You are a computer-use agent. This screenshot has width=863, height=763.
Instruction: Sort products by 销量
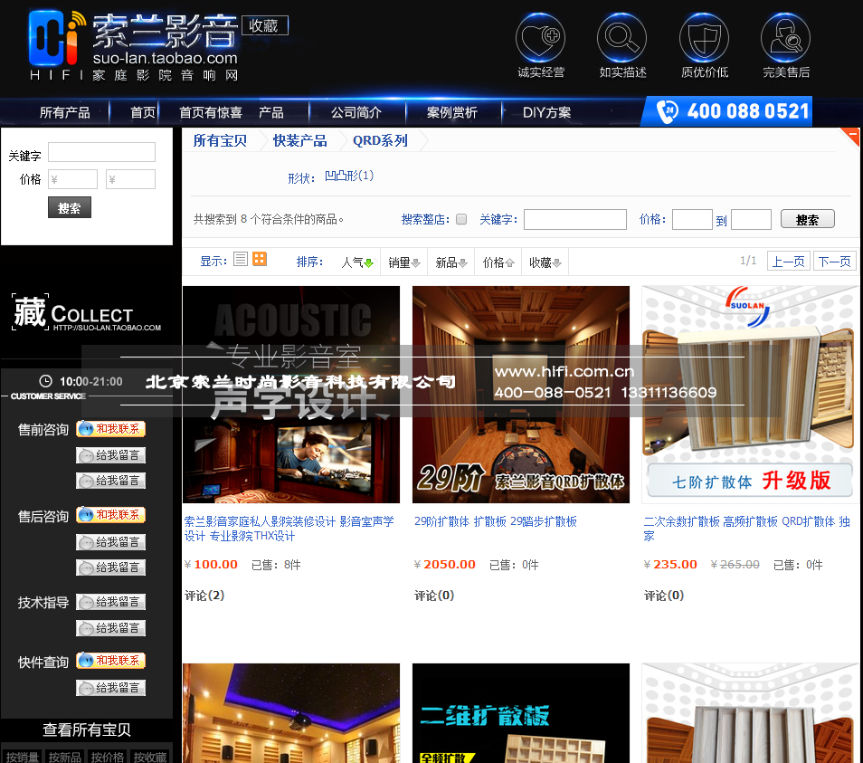click(403, 262)
